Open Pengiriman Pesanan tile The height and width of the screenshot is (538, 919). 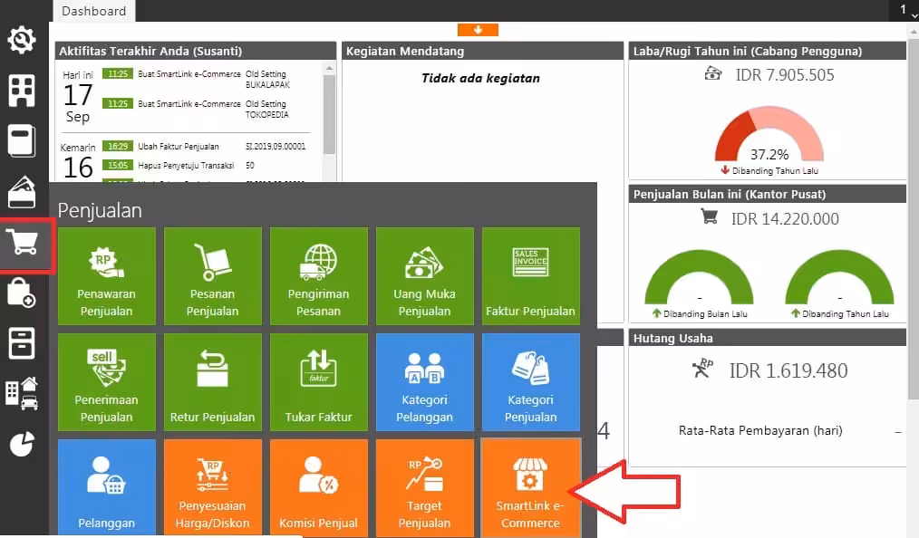tap(319, 275)
